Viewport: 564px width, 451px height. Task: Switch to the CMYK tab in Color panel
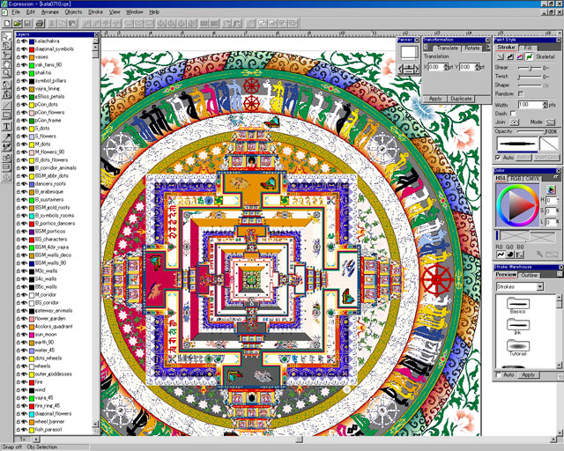tap(532, 179)
